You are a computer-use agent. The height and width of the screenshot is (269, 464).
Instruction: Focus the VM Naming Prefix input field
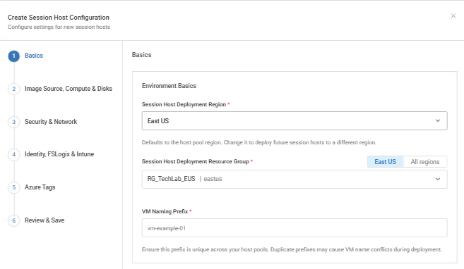tap(295, 227)
